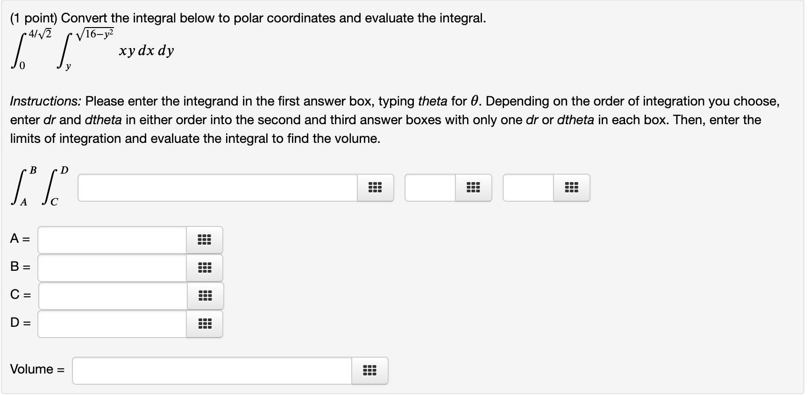Image resolution: width=810 pixels, height=395 pixels.
Task: Select the A limit input field
Action: pyautogui.click(x=112, y=240)
